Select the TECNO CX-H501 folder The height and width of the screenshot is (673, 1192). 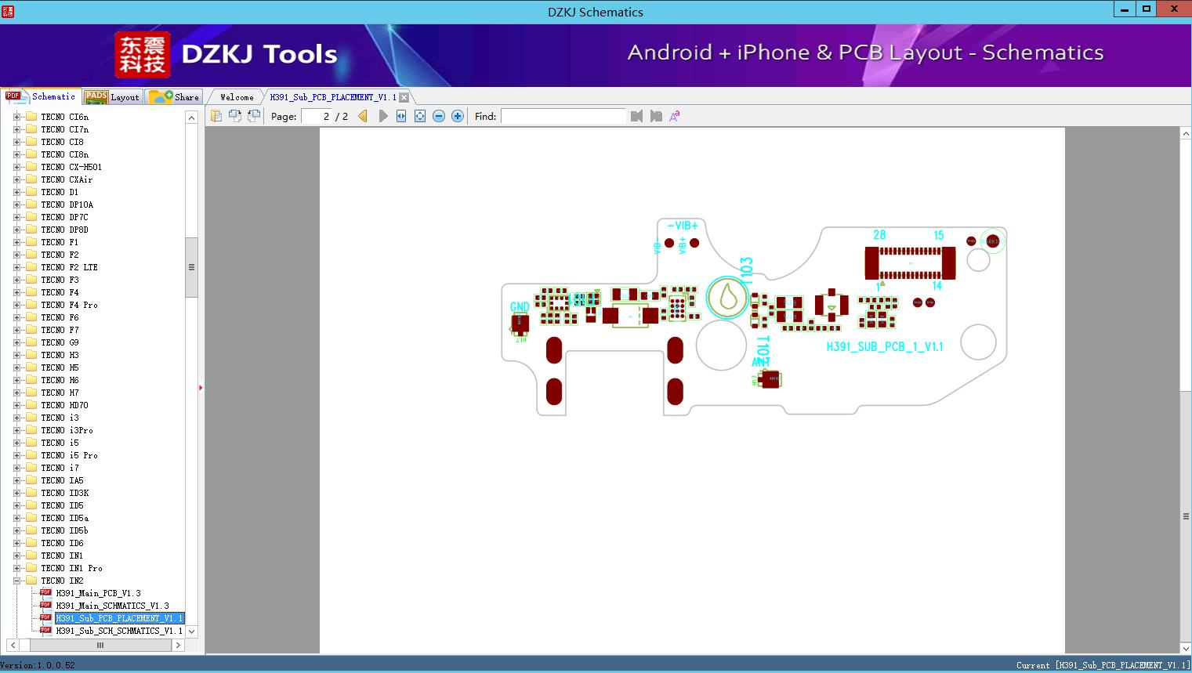pyautogui.click(x=71, y=167)
